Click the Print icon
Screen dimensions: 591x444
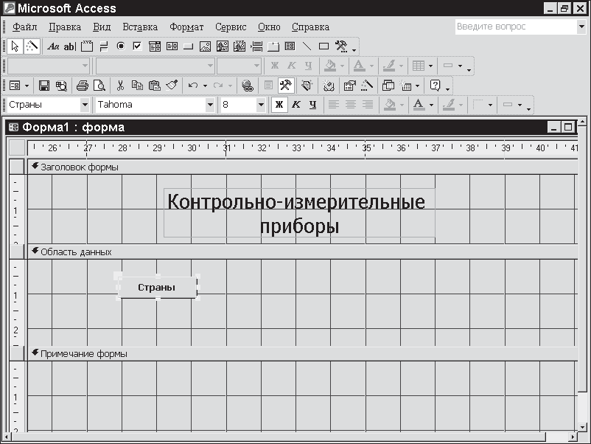pyautogui.click(x=83, y=86)
